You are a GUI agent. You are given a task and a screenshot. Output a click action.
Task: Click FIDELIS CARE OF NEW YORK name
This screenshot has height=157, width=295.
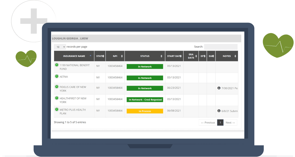coord(73,89)
